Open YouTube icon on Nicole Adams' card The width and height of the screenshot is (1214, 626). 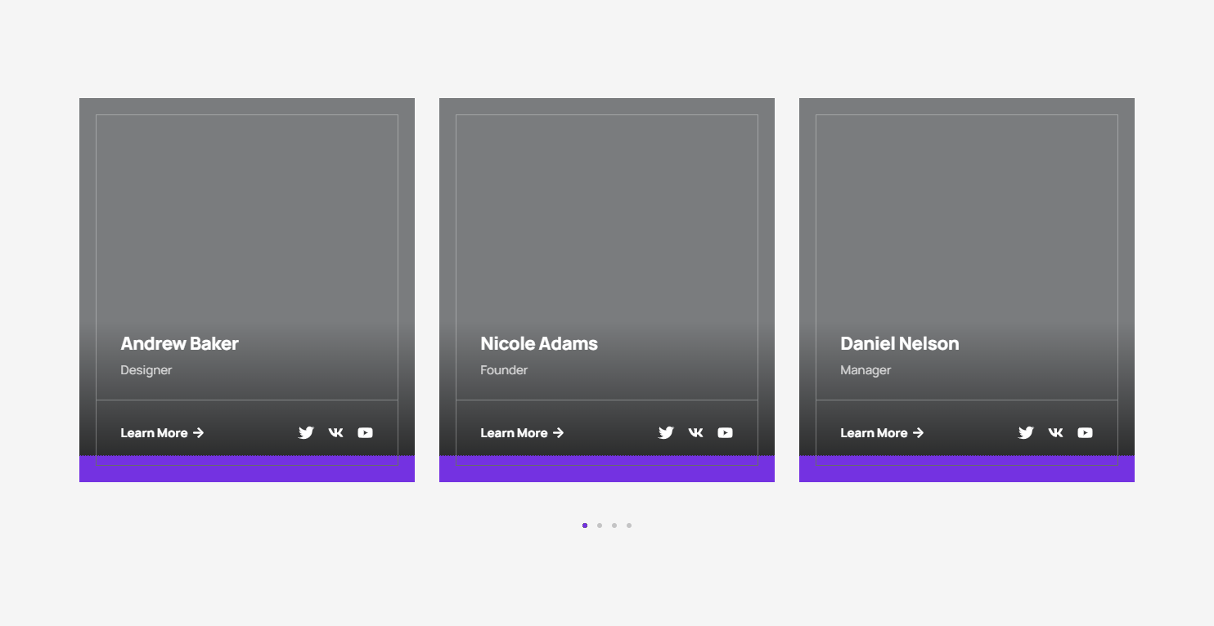click(725, 433)
